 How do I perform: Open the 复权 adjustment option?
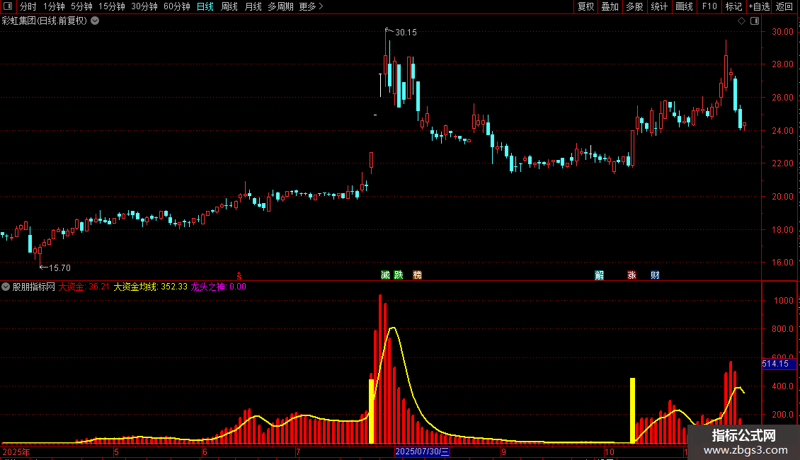coord(585,6)
